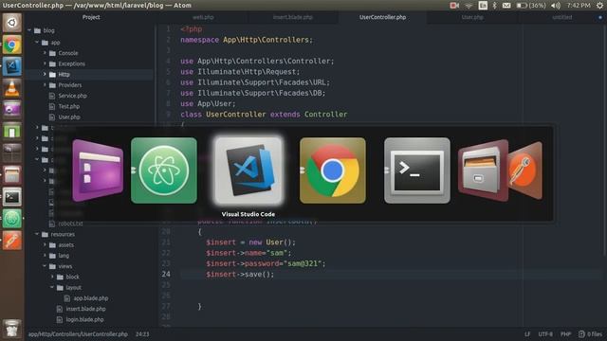This screenshot has width=607, height=341.
Task: Open Trash at dock bottom
Action: point(12,329)
